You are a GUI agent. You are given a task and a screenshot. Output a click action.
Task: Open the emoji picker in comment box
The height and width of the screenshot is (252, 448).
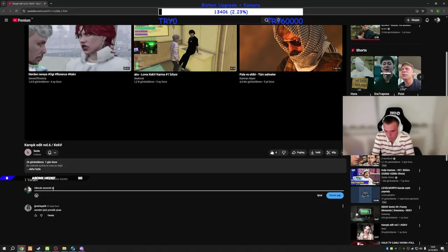(x=36, y=195)
